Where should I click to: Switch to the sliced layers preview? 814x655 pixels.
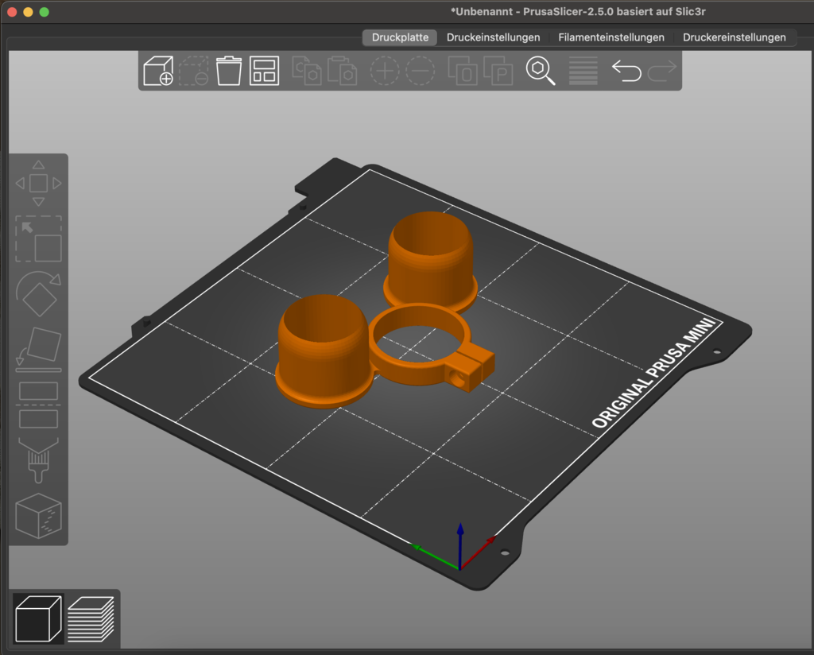(91, 618)
